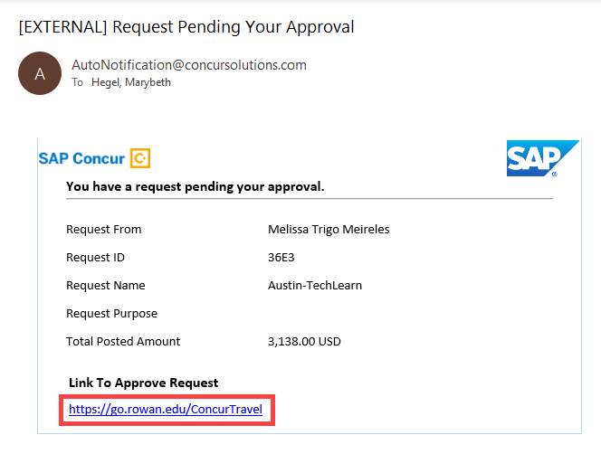
Task: Click the Link To Approve Request heading
Action: coord(143,383)
